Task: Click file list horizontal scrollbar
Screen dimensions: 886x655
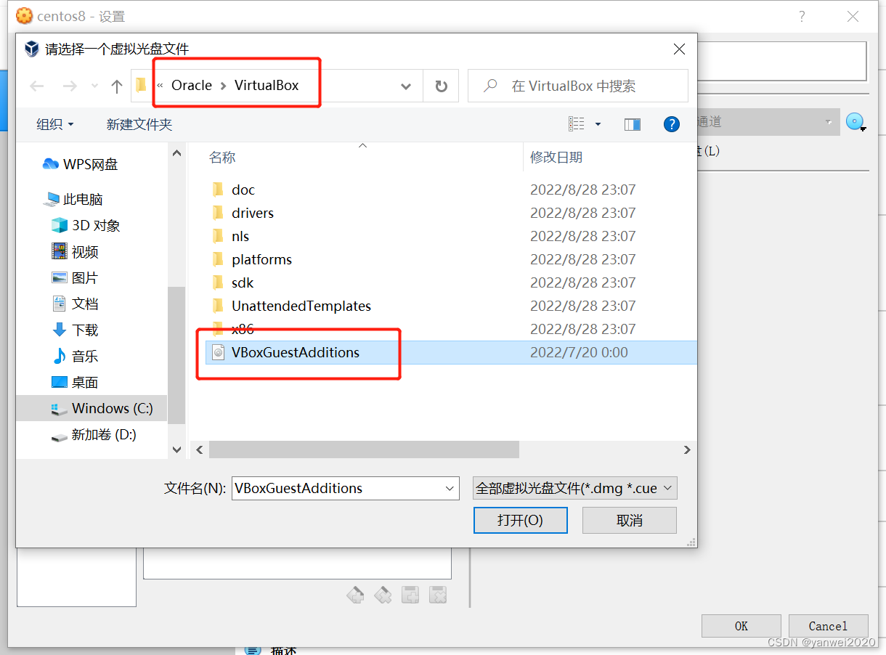Action: coord(364,450)
